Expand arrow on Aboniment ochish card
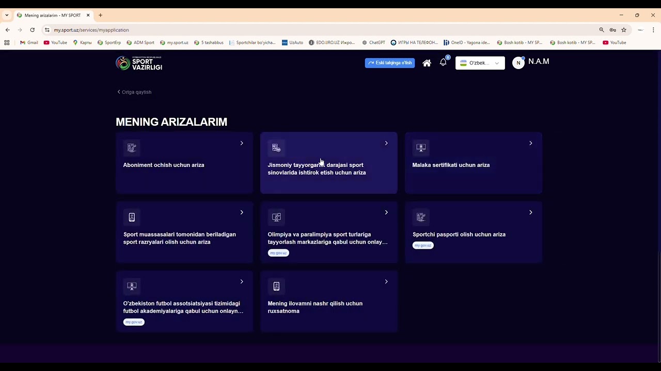Viewport: 661px width, 371px height. tap(242, 143)
